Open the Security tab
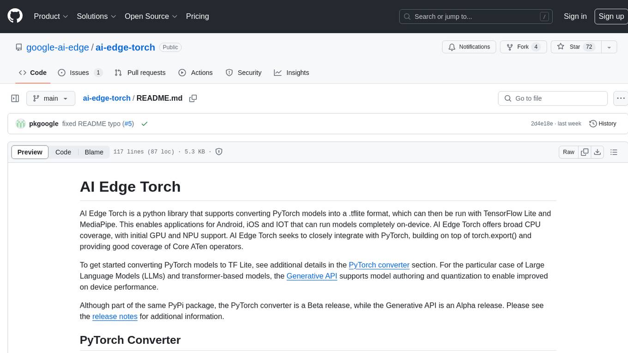Image resolution: width=628 pixels, height=353 pixels. [x=244, y=73]
